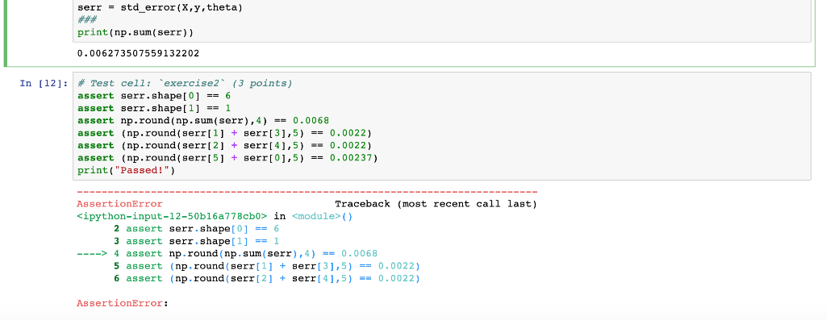The height and width of the screenshot is (320, 826).
Task: Click the arrow-marked traceback line 4
Action: tap(227, 253)
